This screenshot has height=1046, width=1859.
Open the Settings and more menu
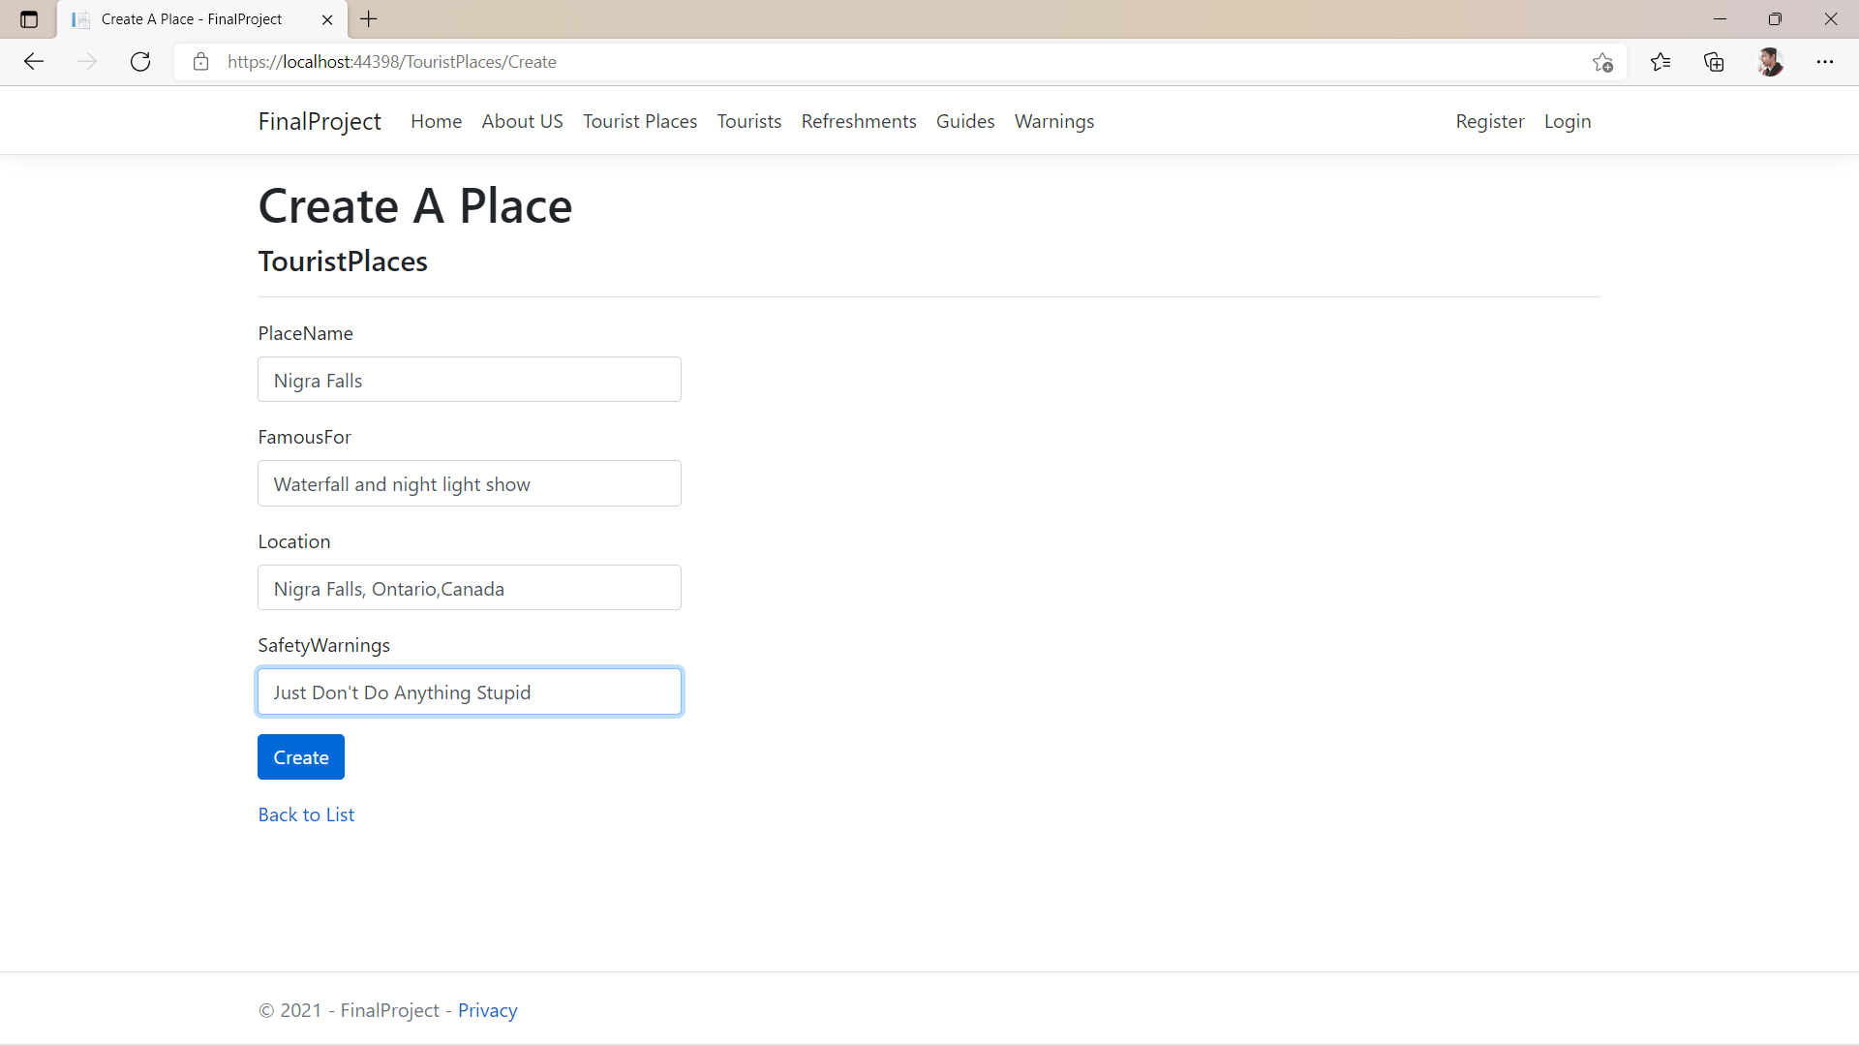click(1826, 61)
